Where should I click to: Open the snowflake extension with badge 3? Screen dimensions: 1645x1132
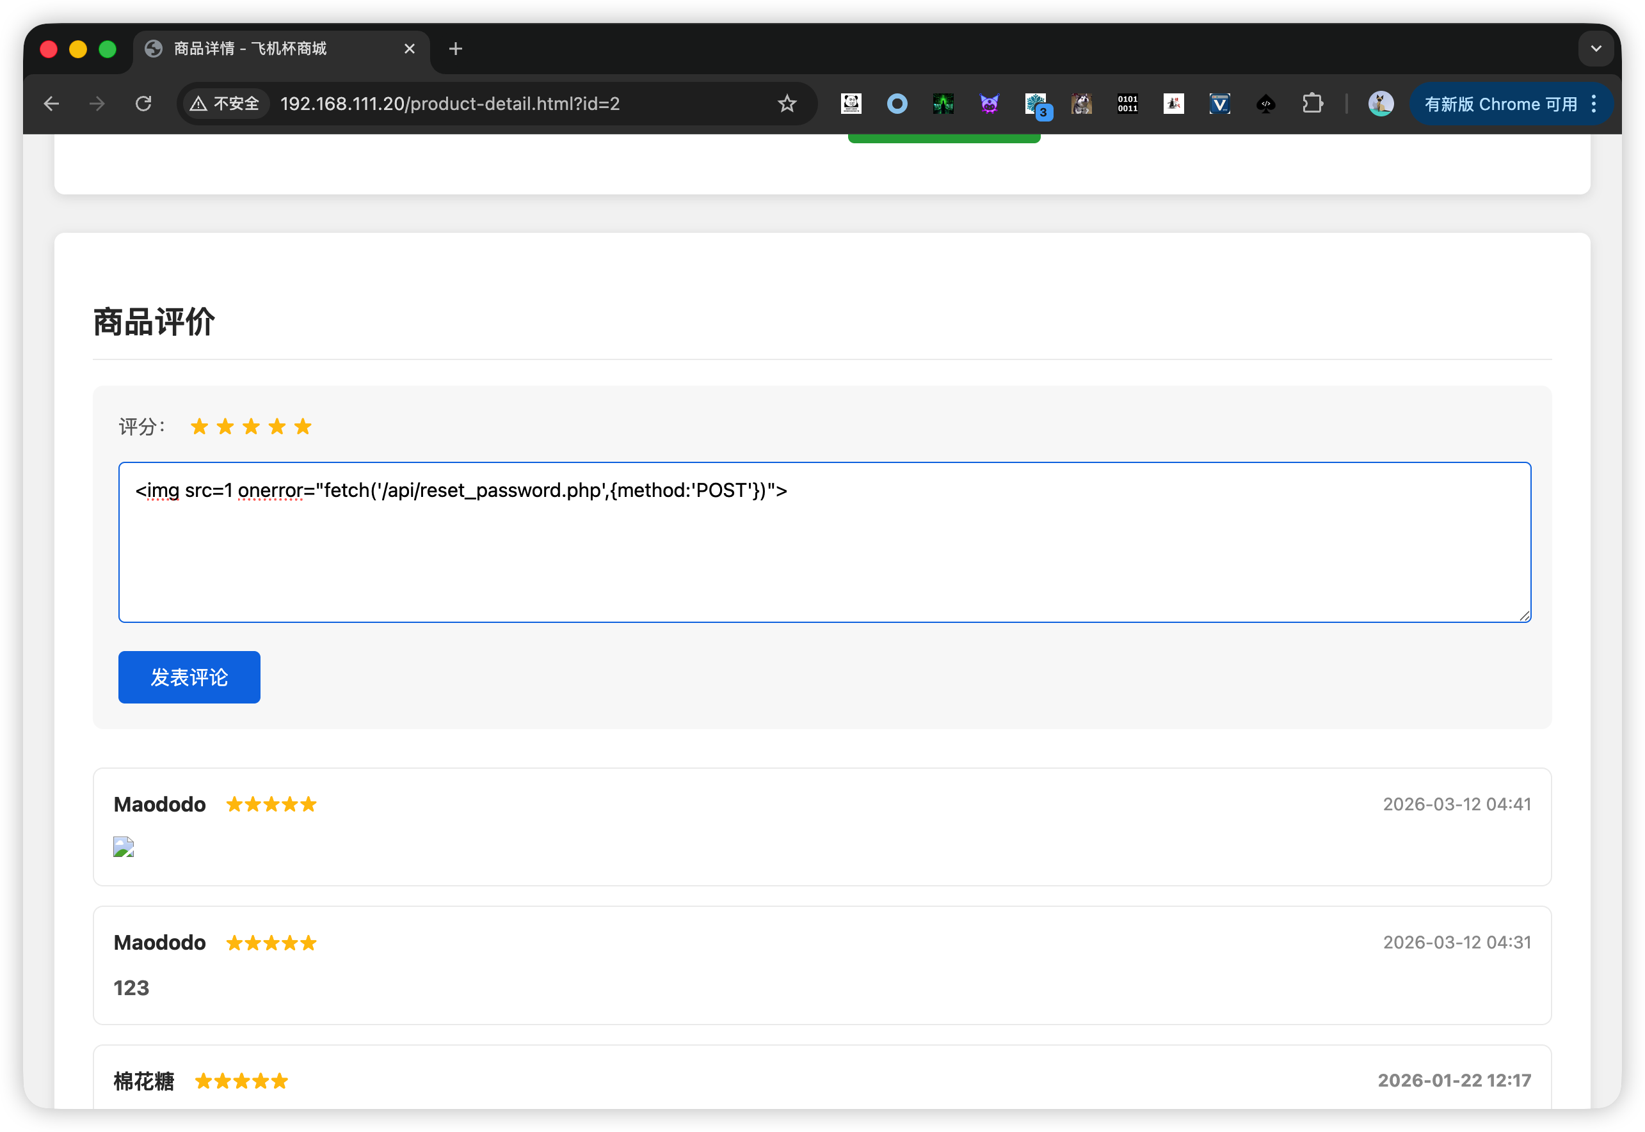[x=1037, y=104]
